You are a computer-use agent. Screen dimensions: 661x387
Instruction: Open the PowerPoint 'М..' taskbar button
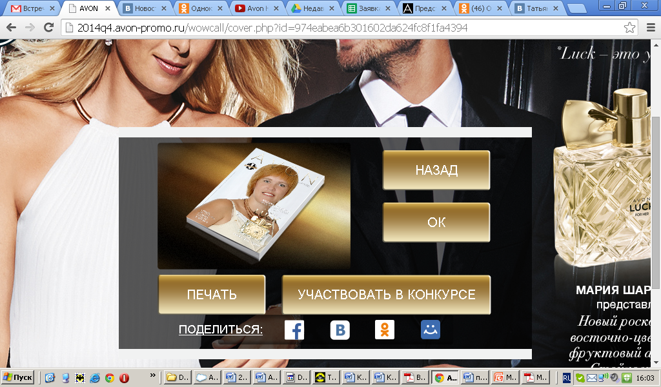pyautogui.click(x=505, y=377)
